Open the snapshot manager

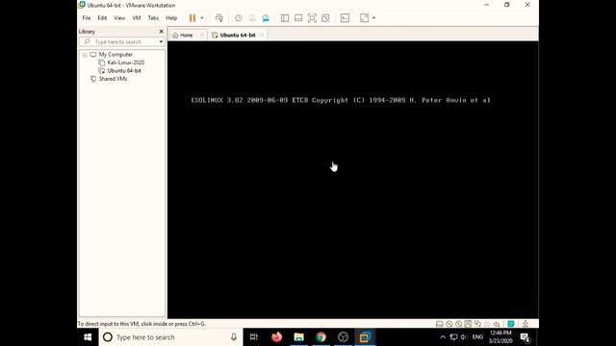[266, 18]
